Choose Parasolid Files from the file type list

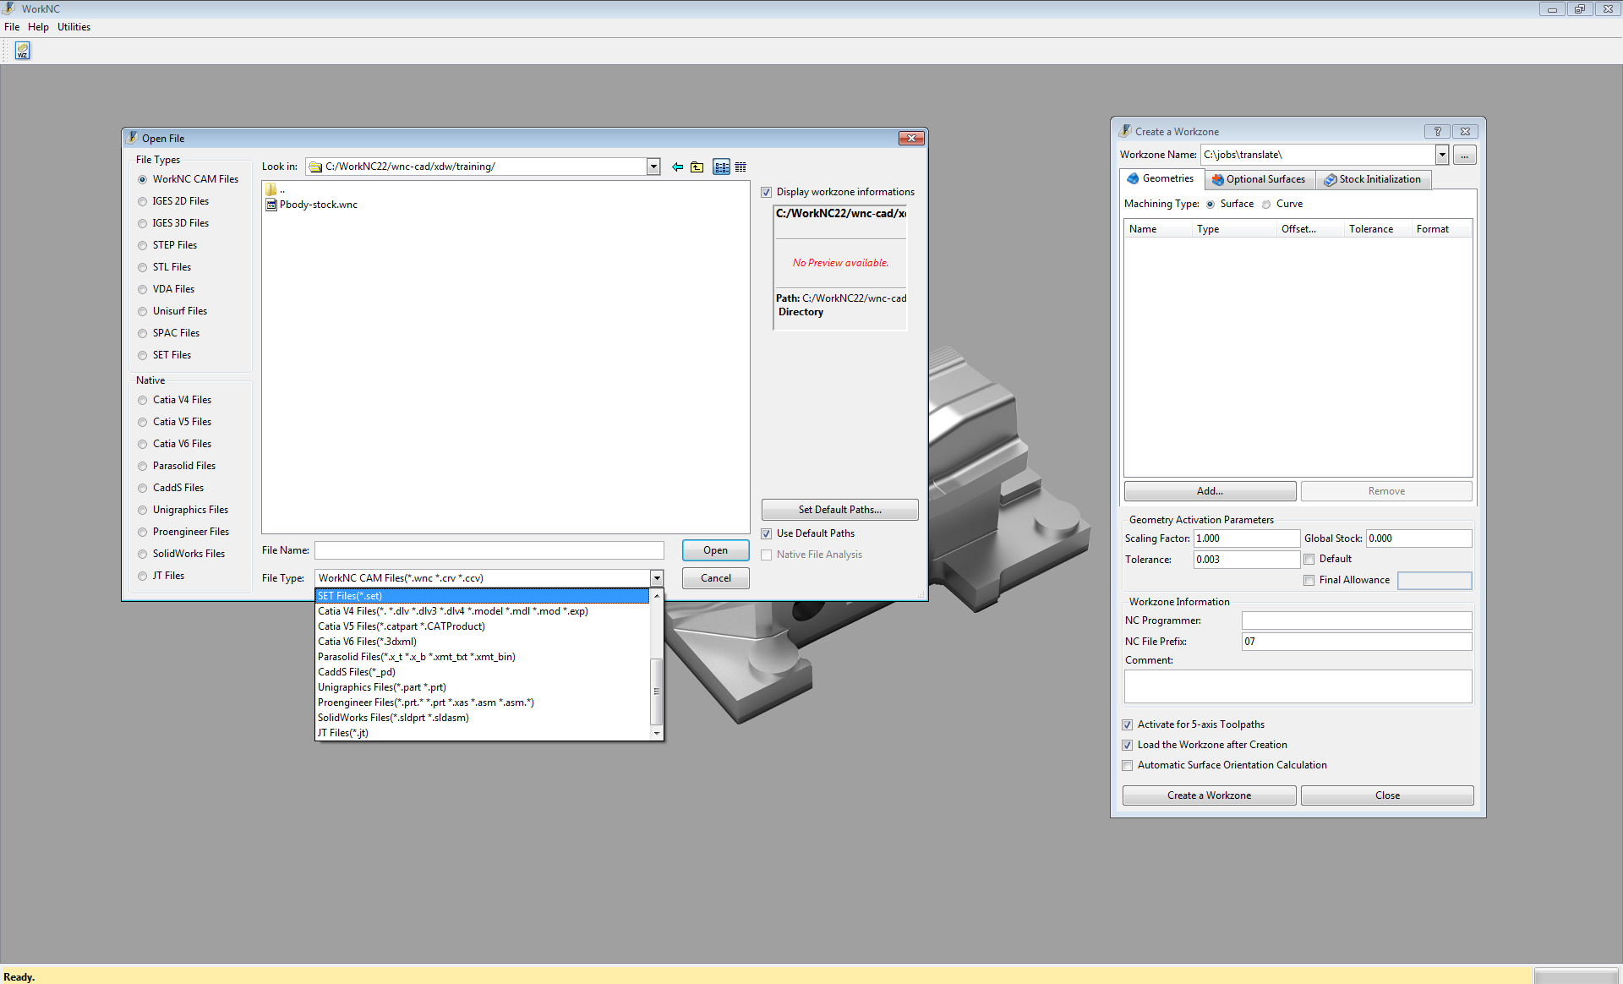pyautogui.click(x=416, y=657)
